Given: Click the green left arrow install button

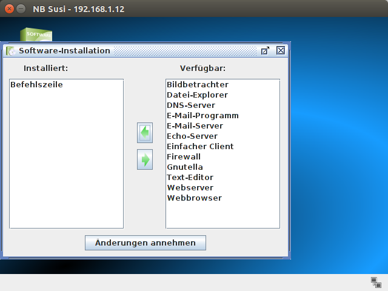Looking at the screenshot, I should coord(145,132).
